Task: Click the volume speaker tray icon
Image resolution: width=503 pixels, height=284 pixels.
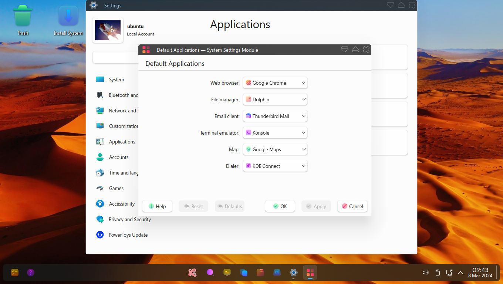Action: (x=425, y=273)
